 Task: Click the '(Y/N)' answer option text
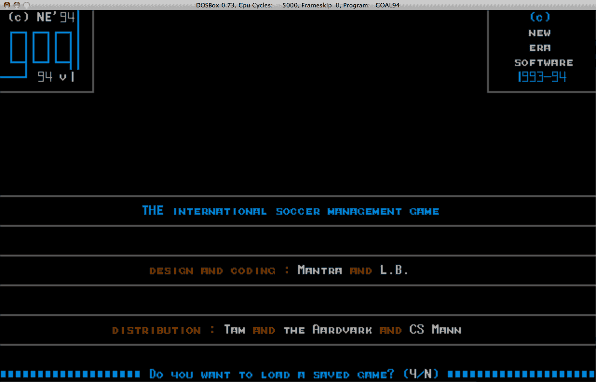click(420, 374)
